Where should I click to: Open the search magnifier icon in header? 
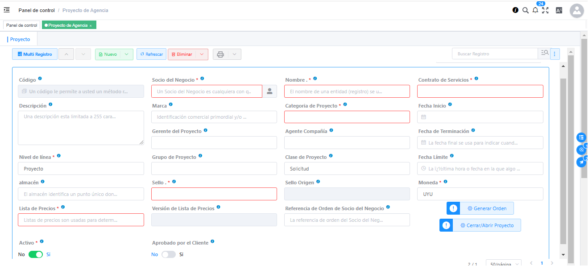tap(526, 10)
